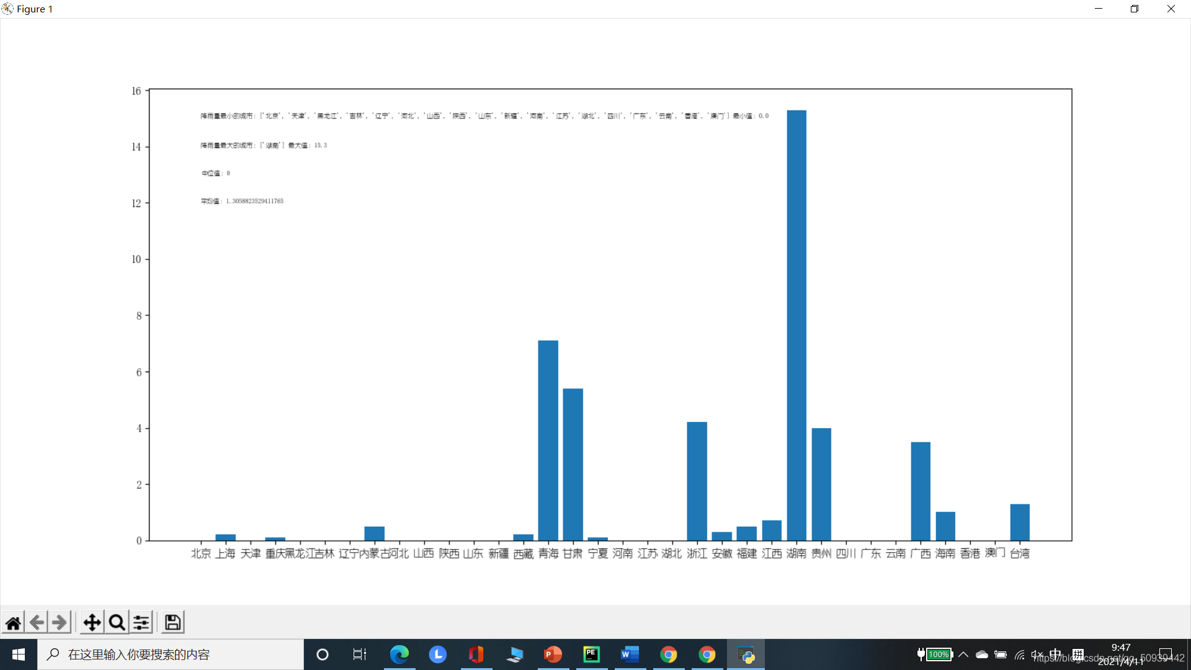Open Windows Start menu
Image resolution: width=1191 pixels, height=670 pixels.
(x=19, y=654)
